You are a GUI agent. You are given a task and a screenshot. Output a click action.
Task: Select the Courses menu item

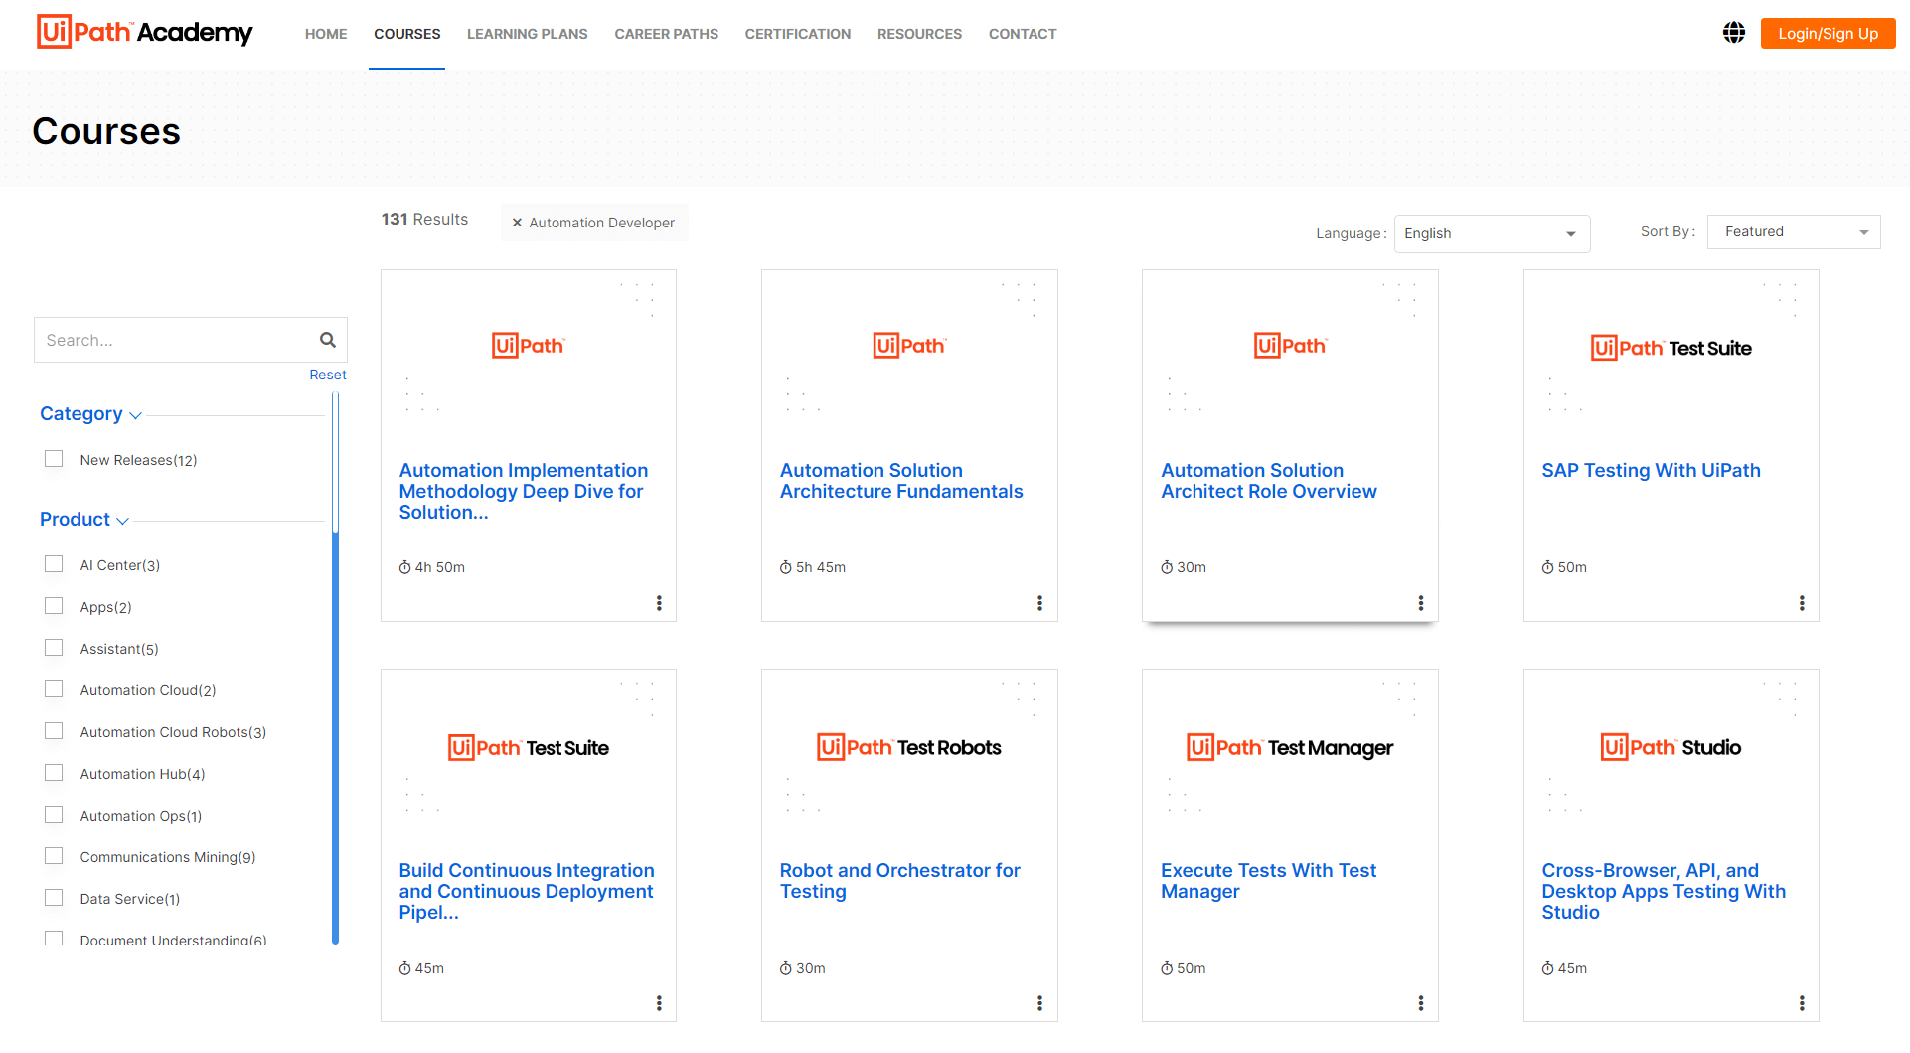(407, 34)
